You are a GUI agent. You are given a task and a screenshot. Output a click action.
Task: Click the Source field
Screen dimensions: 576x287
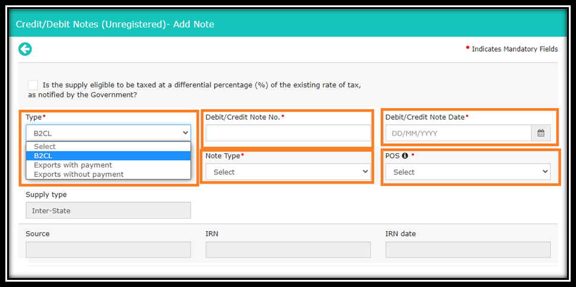pos(108,250)
